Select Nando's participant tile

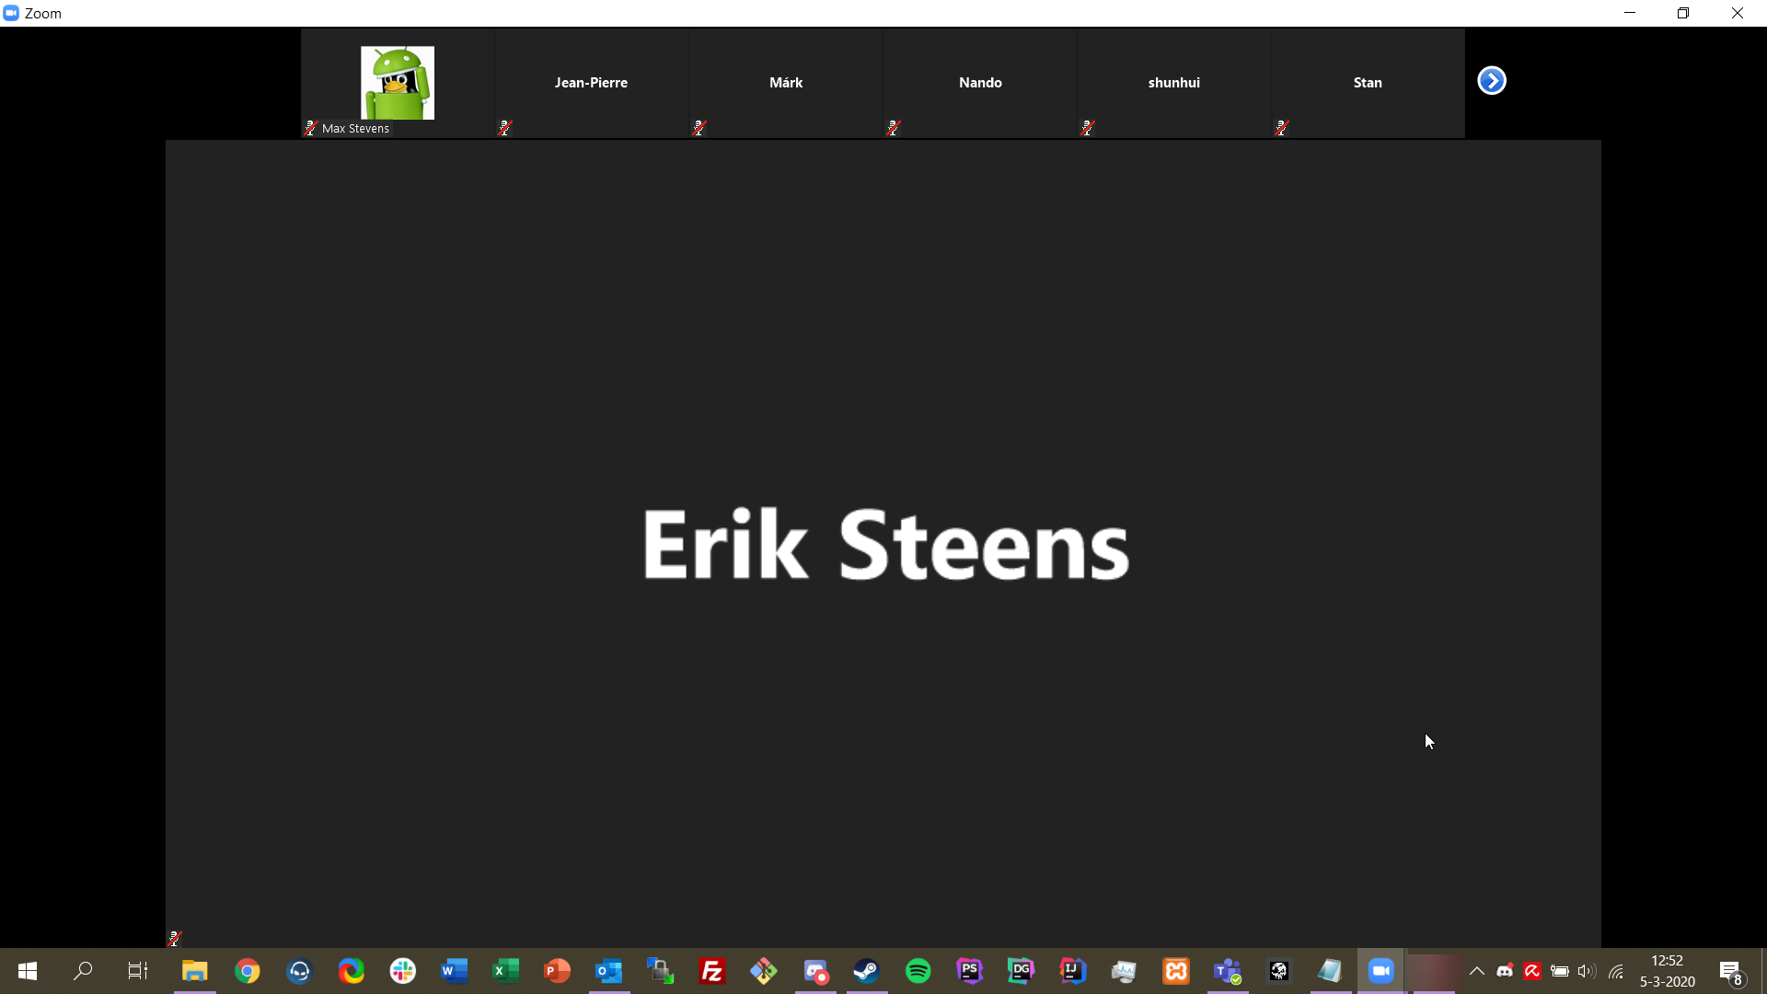pos(980,83)
